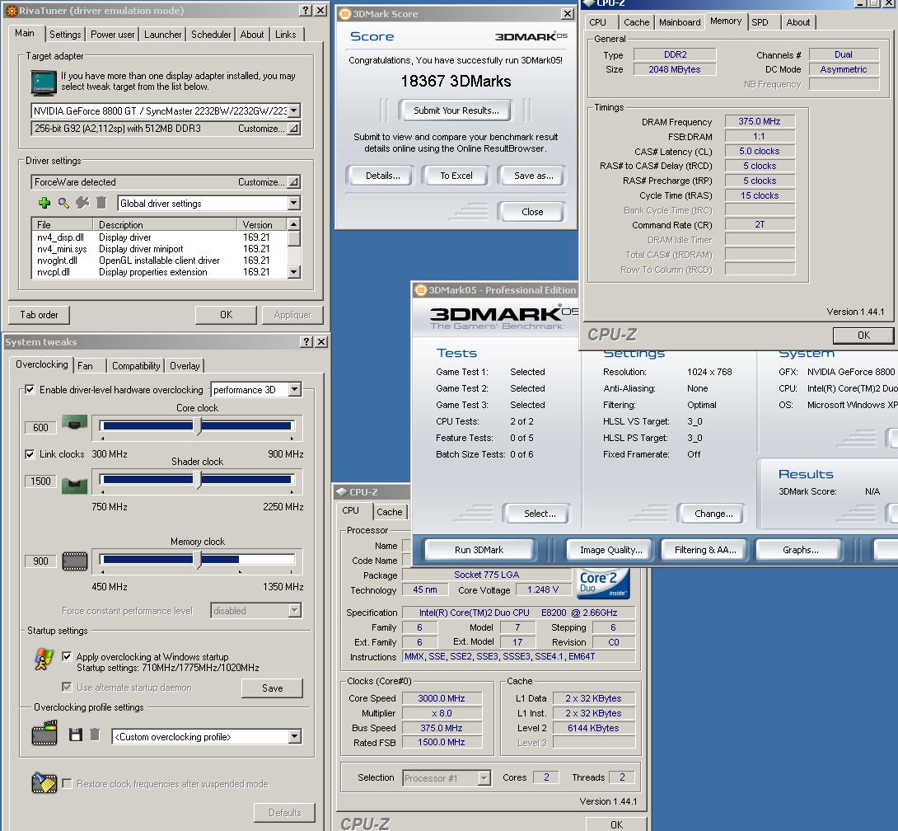898x831 pixels.
Task: Open the Global driver settings dropdown
Action: tap(294, 203)
